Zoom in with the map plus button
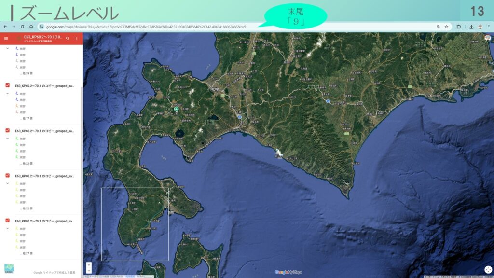 tap(89, 265)
